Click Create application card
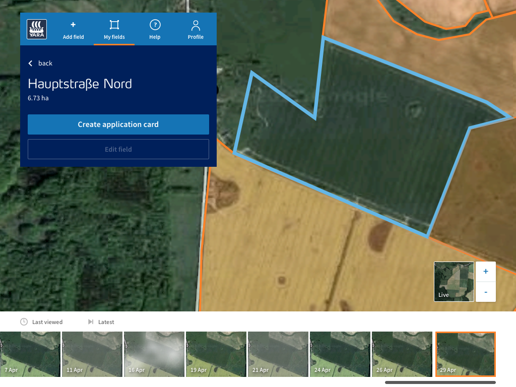Viewport: 516px width, 387px height. (118, 124)
